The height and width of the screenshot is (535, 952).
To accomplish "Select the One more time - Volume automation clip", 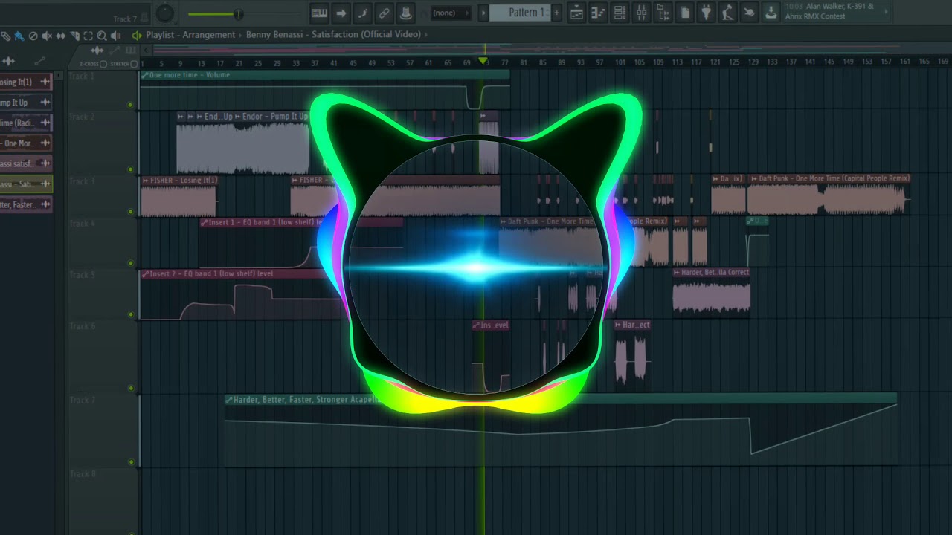I will (325, 75).
